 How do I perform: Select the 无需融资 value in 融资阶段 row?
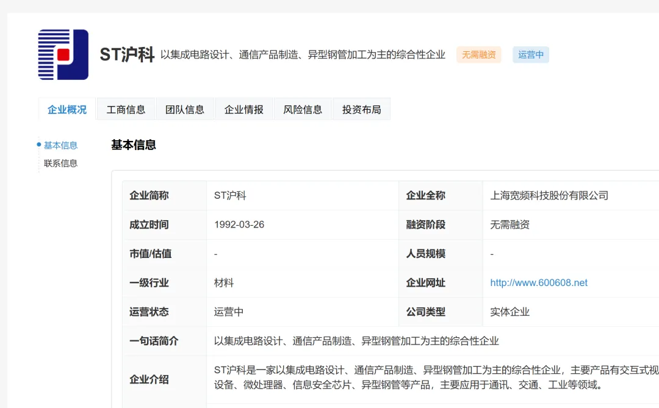(x=510, y=225)
